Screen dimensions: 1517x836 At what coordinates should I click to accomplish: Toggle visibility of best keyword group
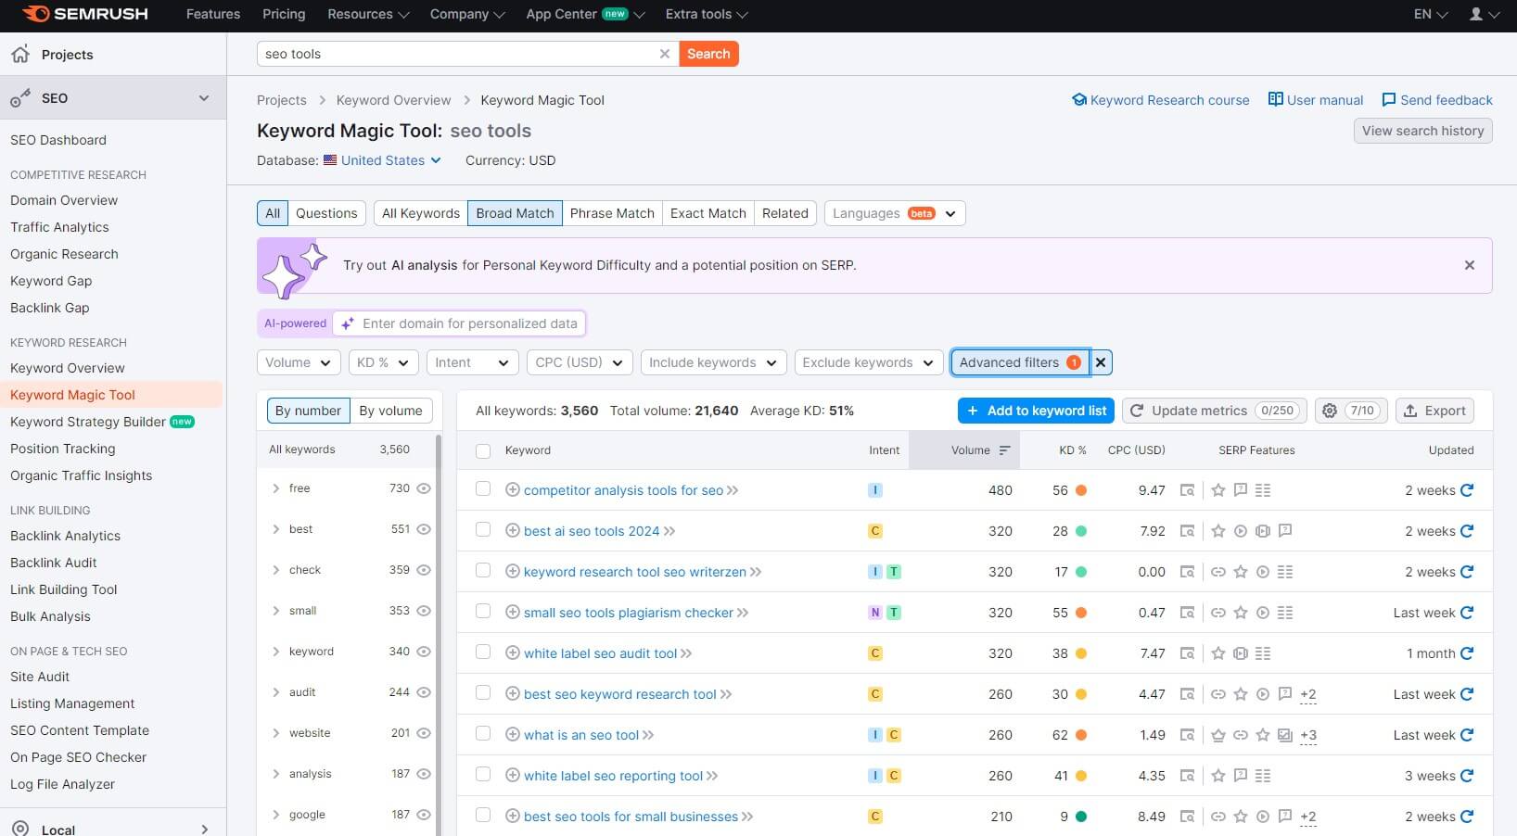424,529
